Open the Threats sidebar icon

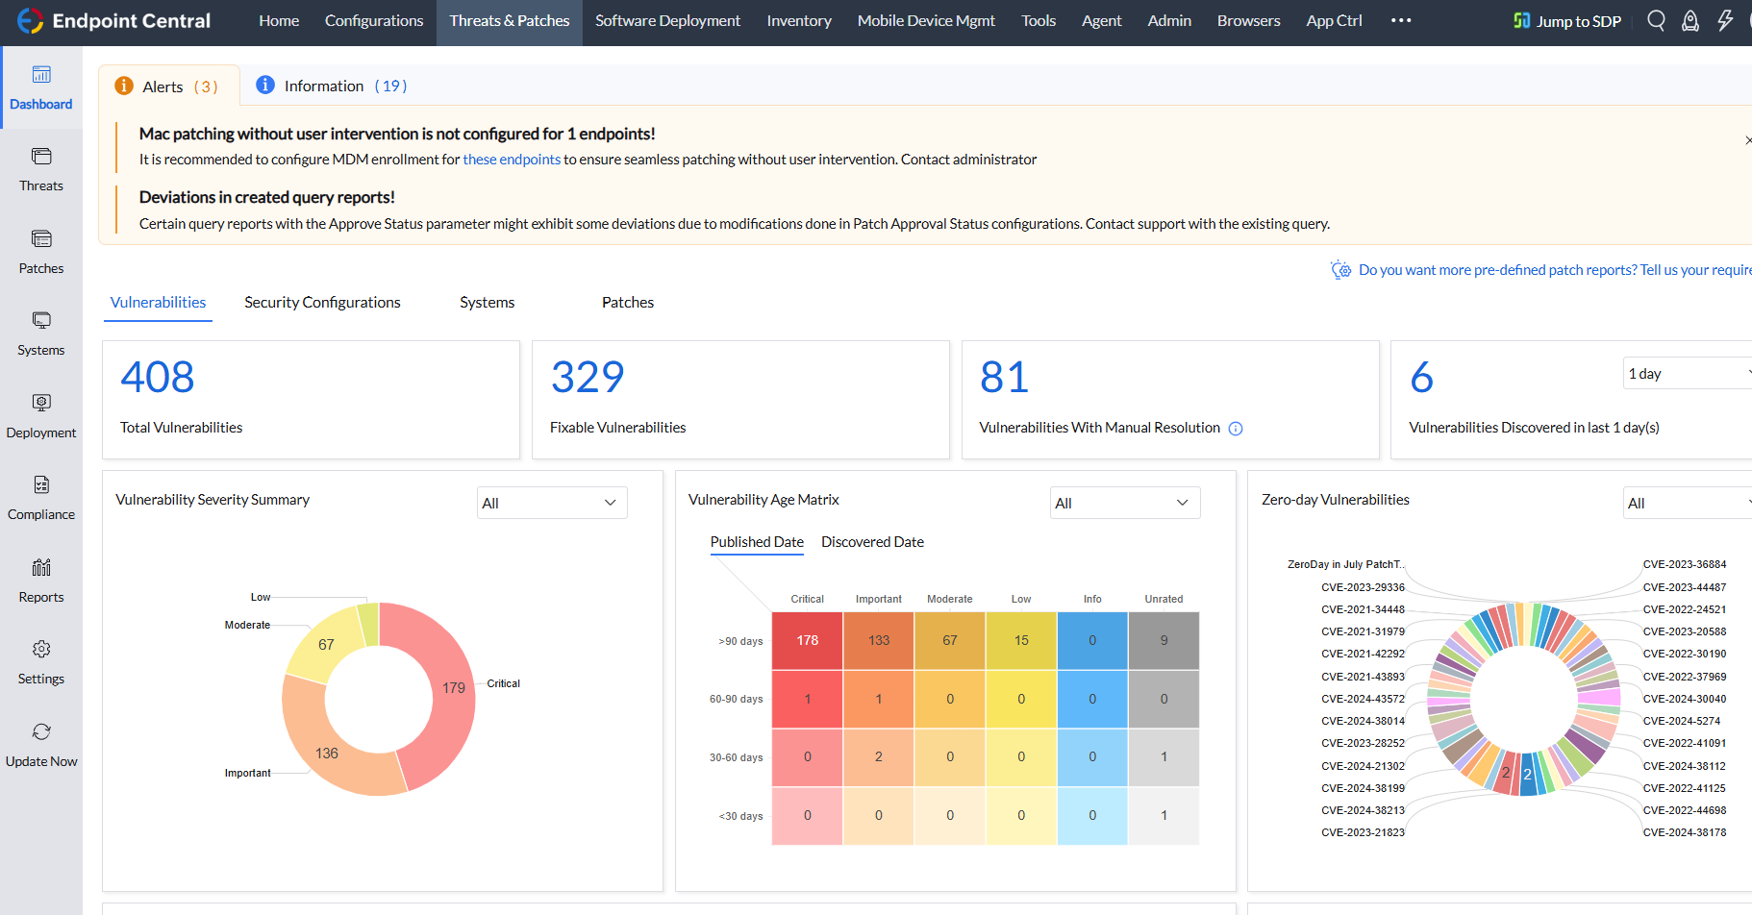pos(41,157)
